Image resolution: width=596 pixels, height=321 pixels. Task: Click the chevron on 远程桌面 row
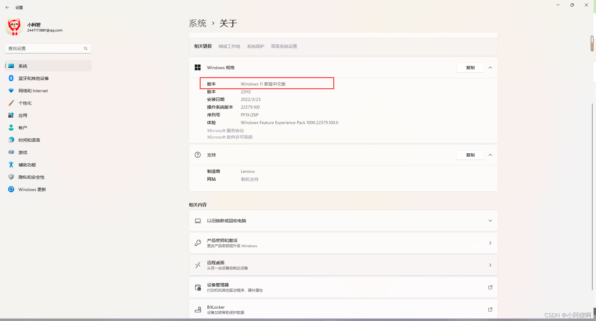pos(490,265)
